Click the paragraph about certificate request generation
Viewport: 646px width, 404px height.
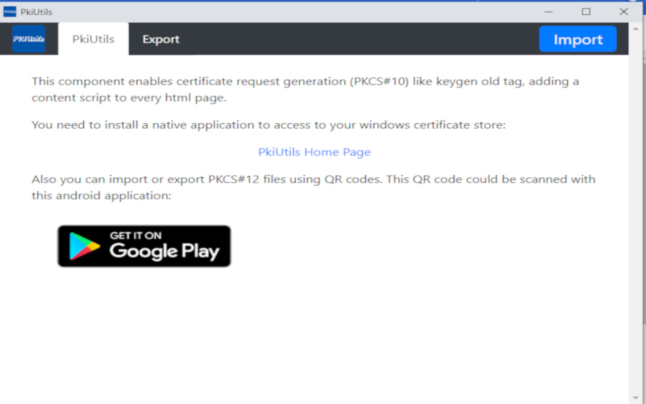305,89
